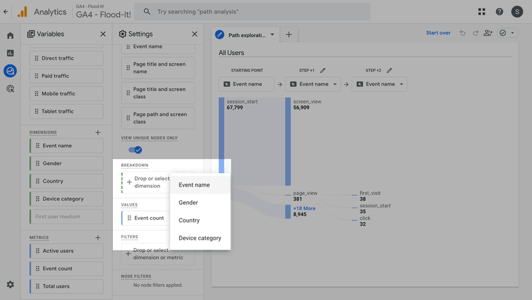Click the Google apps grid icon
532x300 pixels.
[481, 11]
